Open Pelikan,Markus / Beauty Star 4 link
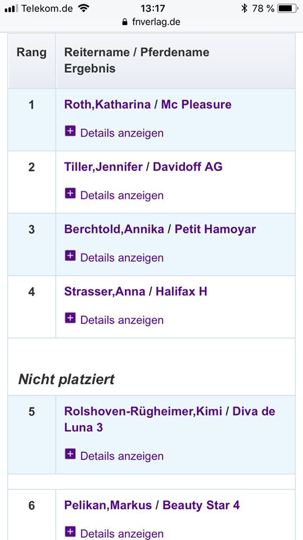 click(152, 506)
